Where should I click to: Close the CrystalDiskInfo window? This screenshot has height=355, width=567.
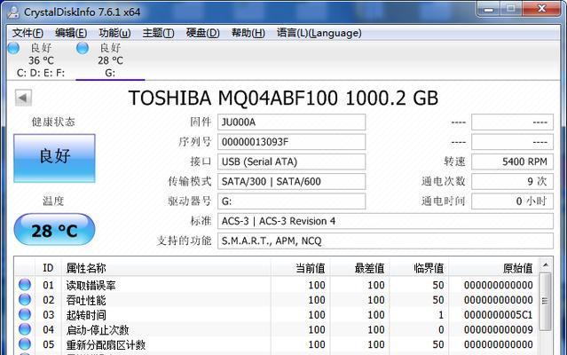click(541, 9)
